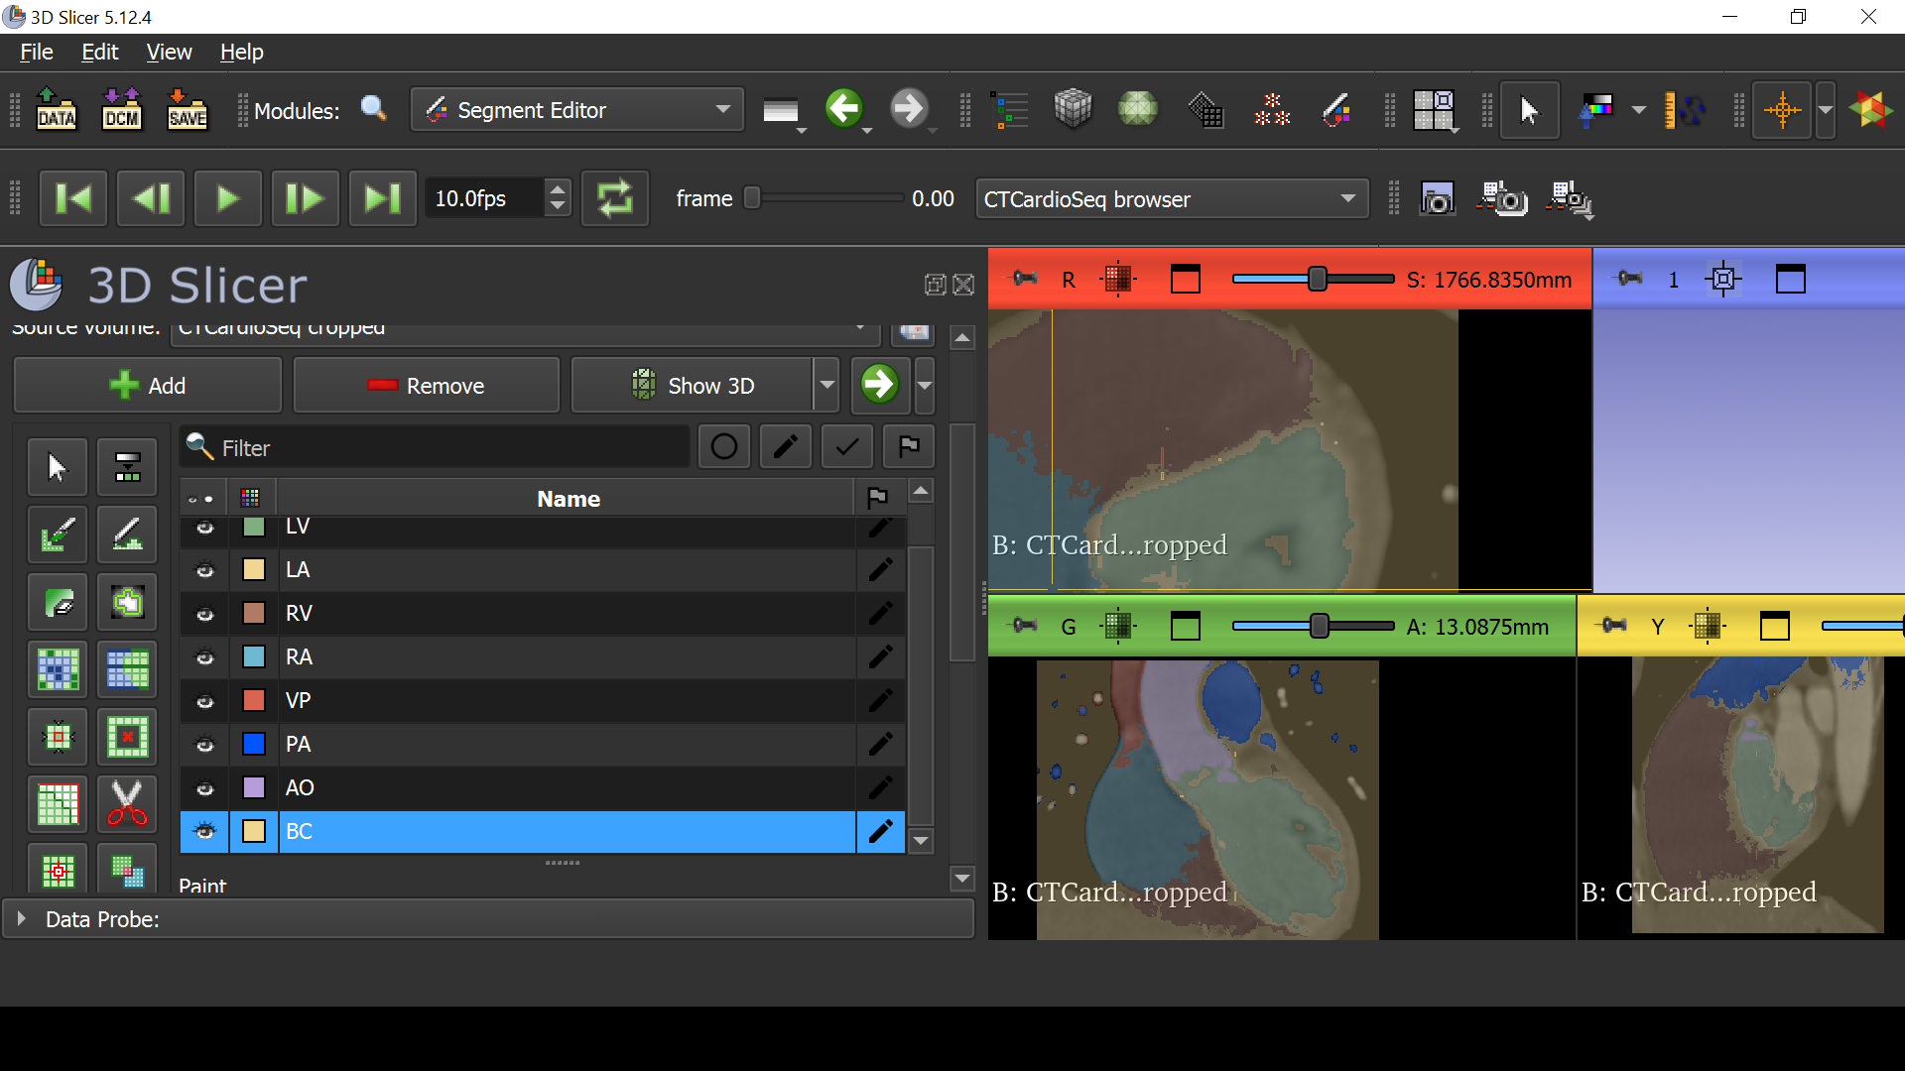Toggle sequence loop playback button
Viewport: 1905px width, 1071px height.
[614, 198]
